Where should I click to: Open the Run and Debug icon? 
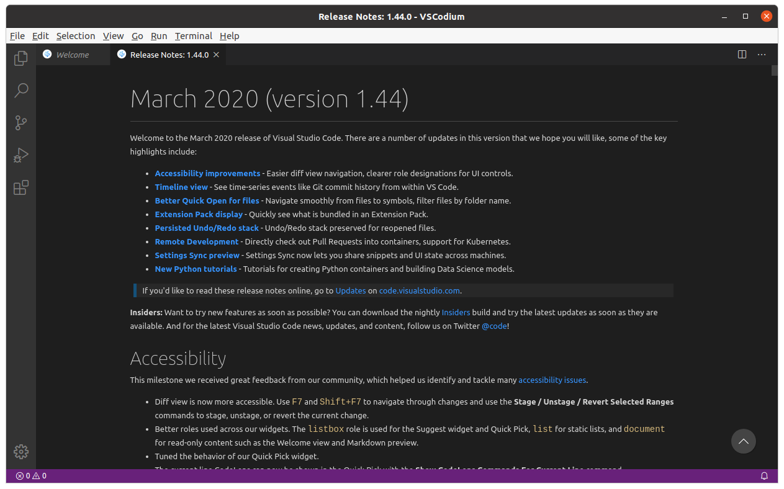click(21, 155)
